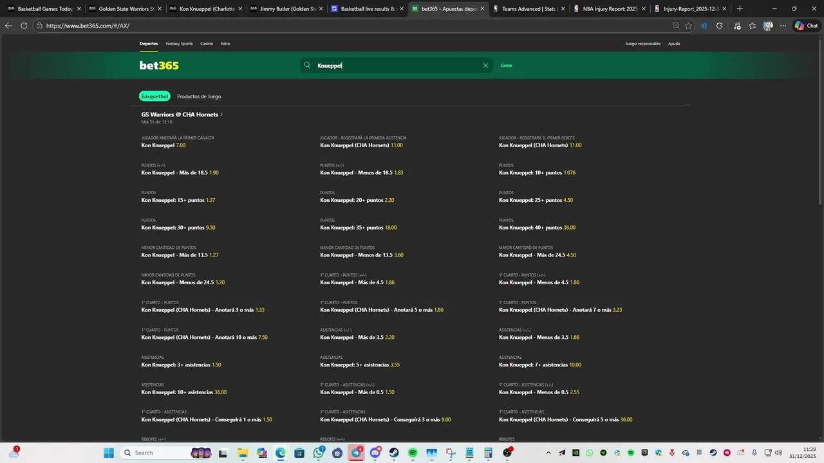
Task: Open Steam from the taskbar
Action: (x=394, y=453)
